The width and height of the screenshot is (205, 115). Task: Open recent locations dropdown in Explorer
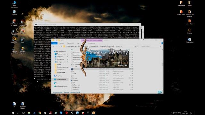pos(59,46)
